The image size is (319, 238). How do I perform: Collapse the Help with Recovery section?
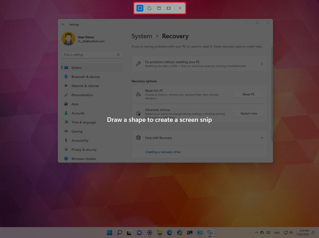tap(262, 138)
